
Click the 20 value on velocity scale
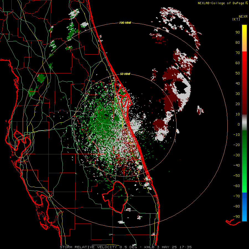pos(238,104)
